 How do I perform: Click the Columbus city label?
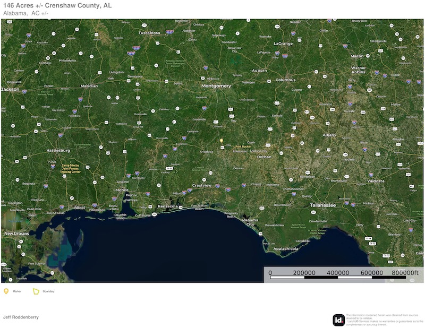(x=285, y=80)
